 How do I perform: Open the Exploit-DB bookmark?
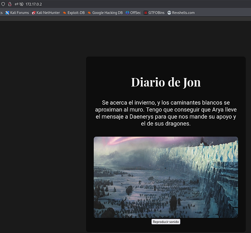coord(74,13)
